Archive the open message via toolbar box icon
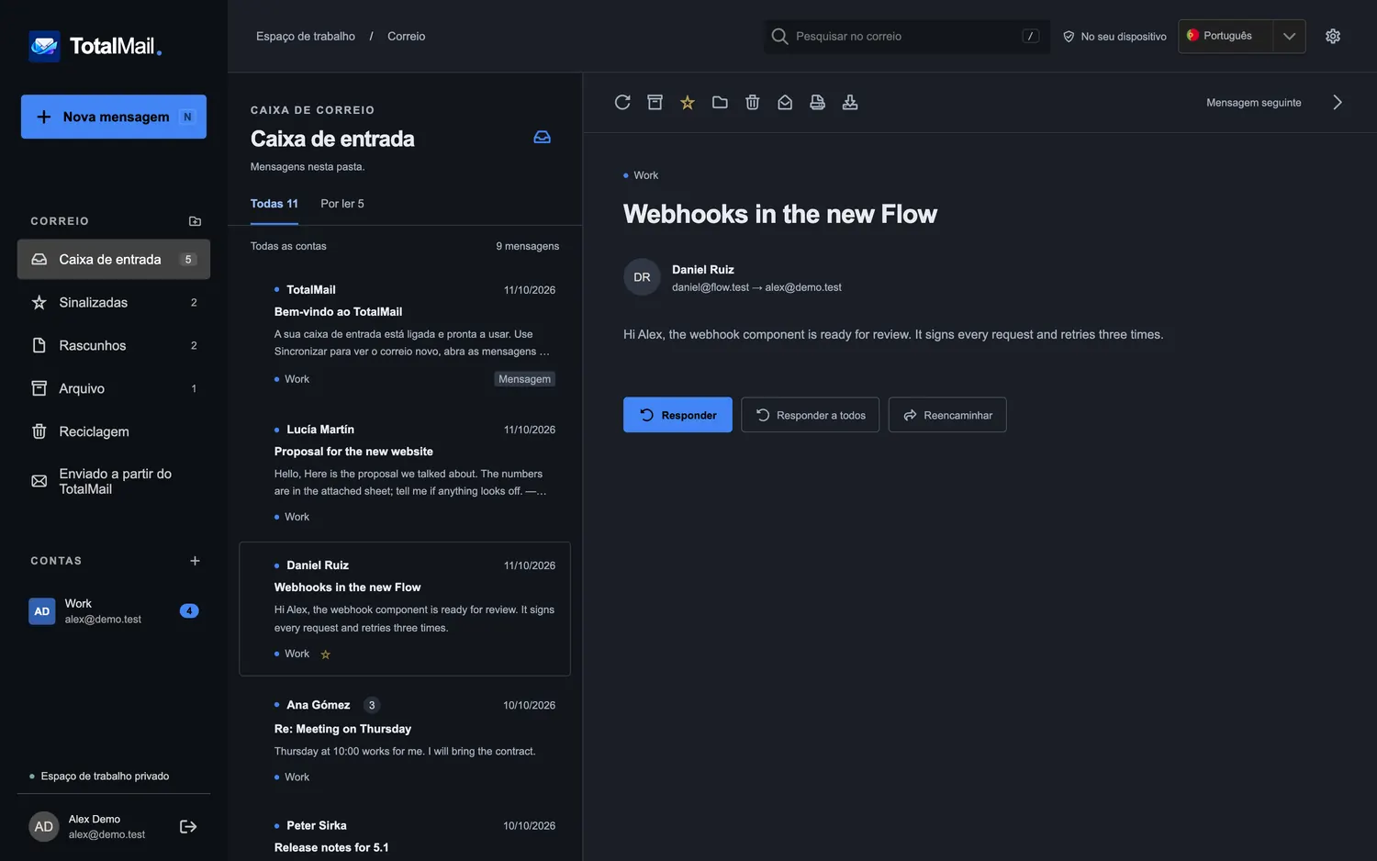Viewport: 1377px width, 861px height. tap(655, 103)
